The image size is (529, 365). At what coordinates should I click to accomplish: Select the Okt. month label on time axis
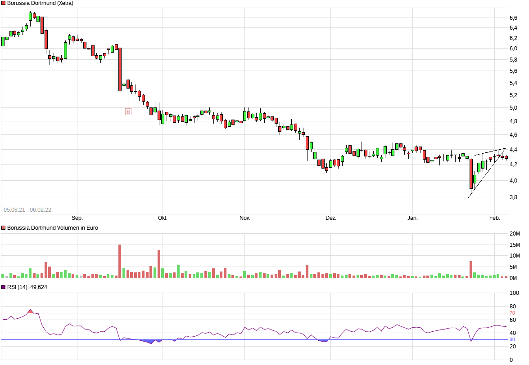coord(163,218)
